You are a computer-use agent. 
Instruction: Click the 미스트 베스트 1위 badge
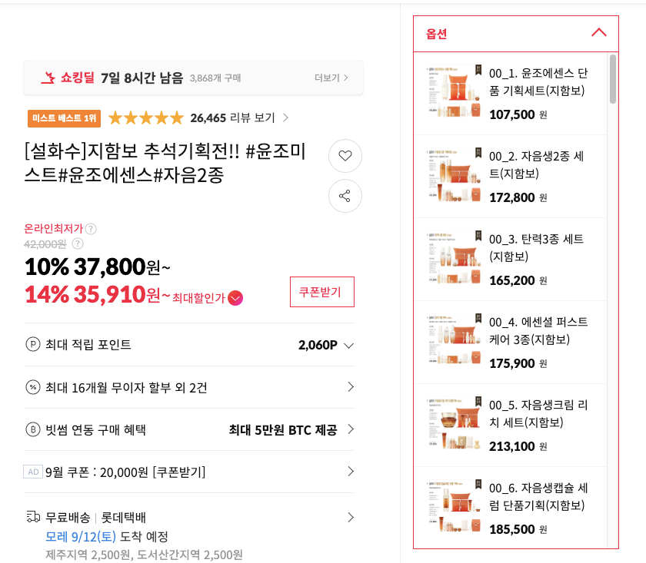click(65, 118)
